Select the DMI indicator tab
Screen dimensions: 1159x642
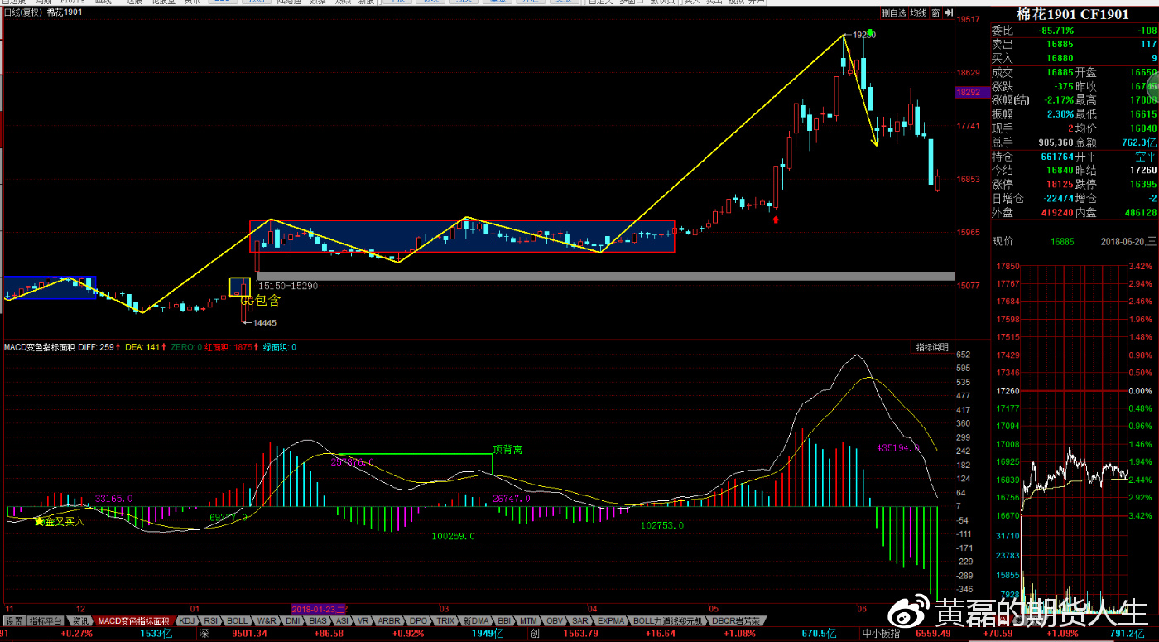pos(293,620)
